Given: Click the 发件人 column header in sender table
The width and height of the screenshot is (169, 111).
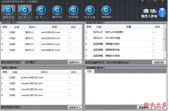Looking at the screenshot, I should [x=33, y=27].
